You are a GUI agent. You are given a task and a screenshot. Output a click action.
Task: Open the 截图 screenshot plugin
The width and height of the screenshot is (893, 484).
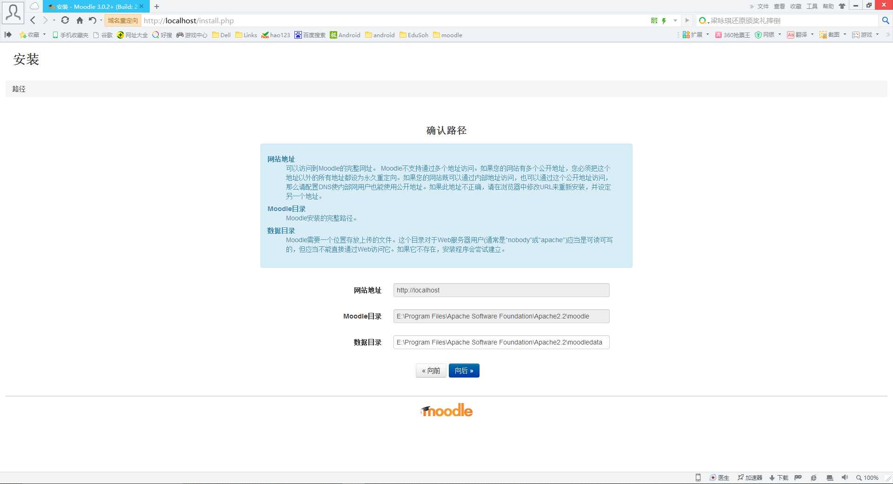click(830, 35)
